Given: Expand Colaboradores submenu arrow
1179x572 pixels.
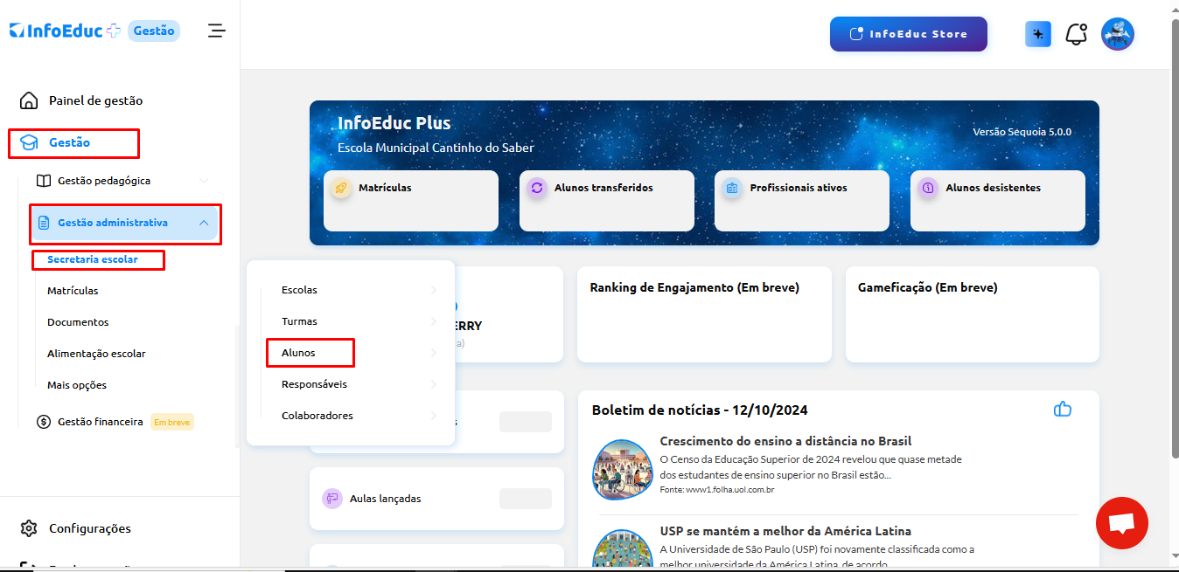Looking at the screenshot, I should [434, 416].
